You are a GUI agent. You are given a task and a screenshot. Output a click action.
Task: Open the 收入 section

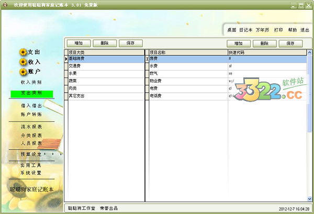pos(34,62)
